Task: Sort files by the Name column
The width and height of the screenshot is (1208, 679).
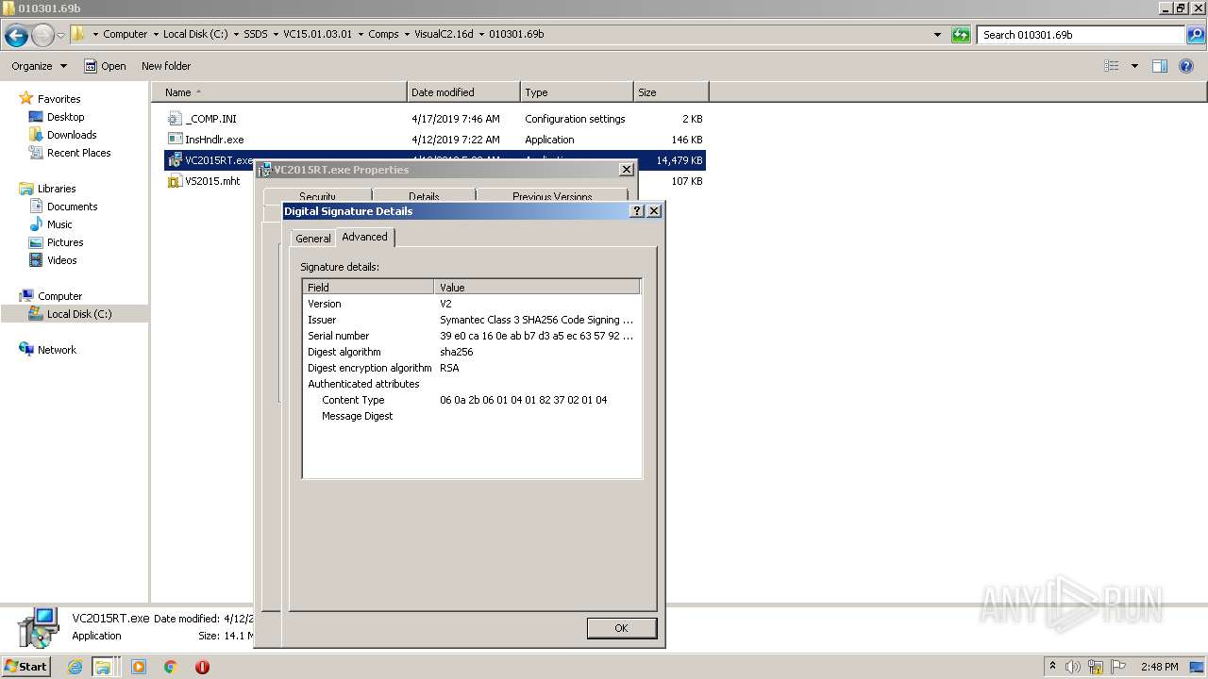Action: point(279,92)
